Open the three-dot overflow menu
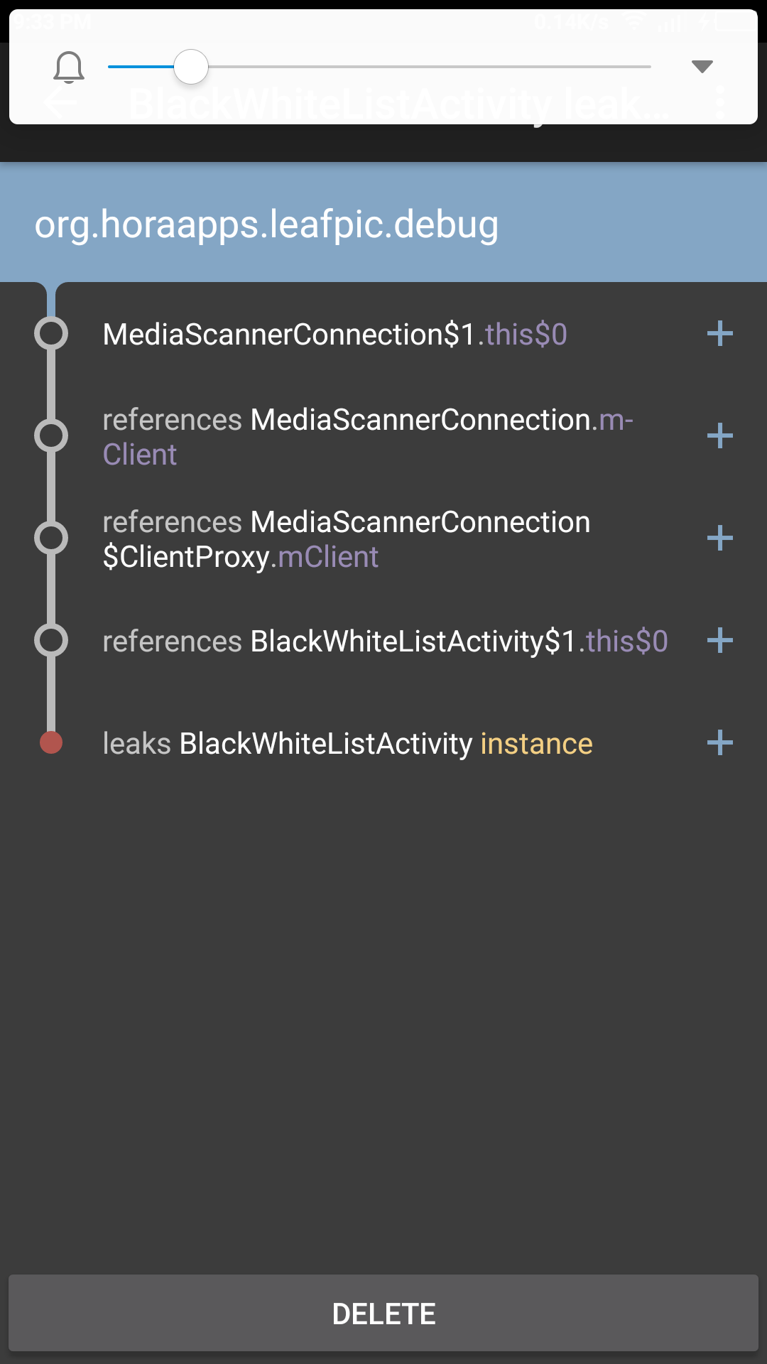 (x=722, y=103)
